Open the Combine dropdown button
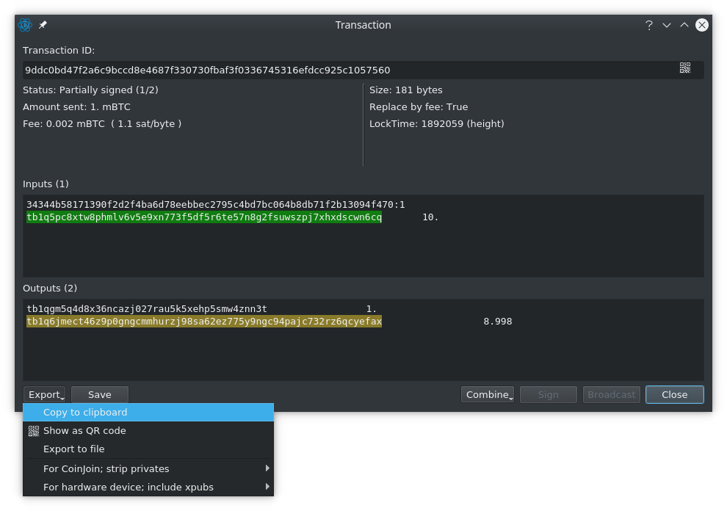 488,394
